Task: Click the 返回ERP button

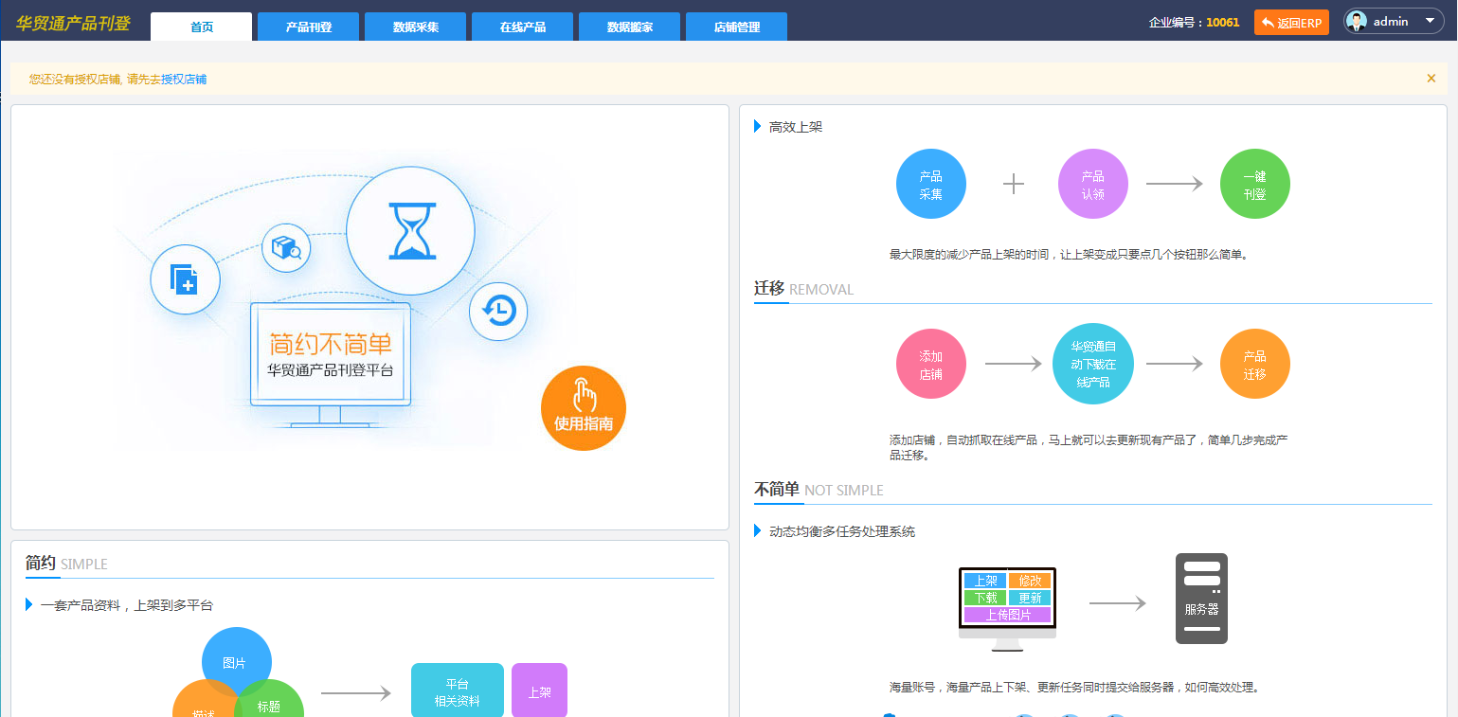Action: point(1291,23)
